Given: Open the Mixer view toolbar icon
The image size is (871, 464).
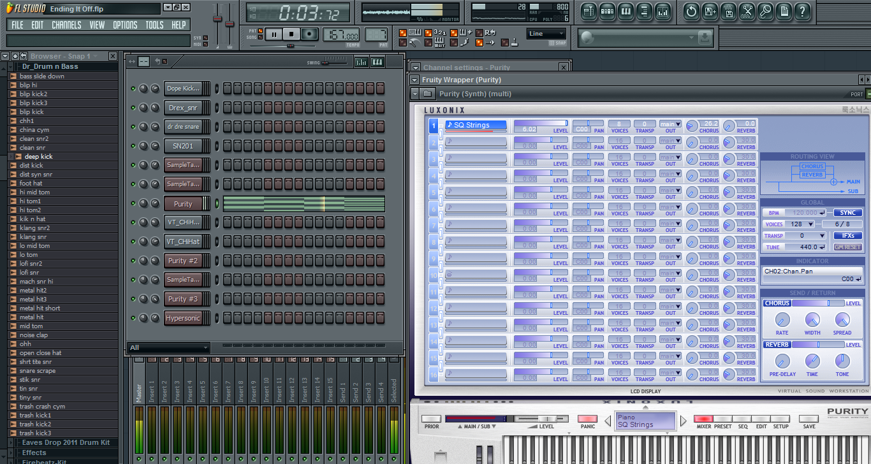Looking at the screenshot, I should click(662, 11).
